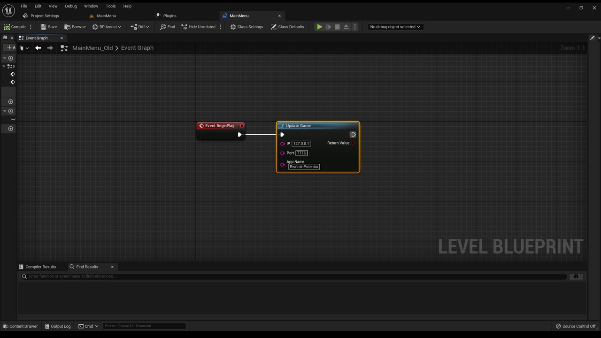Viewport: 601px width, 338px height.
Task: Click the MainMenu_Old breadcrumb
Action: 92,48
